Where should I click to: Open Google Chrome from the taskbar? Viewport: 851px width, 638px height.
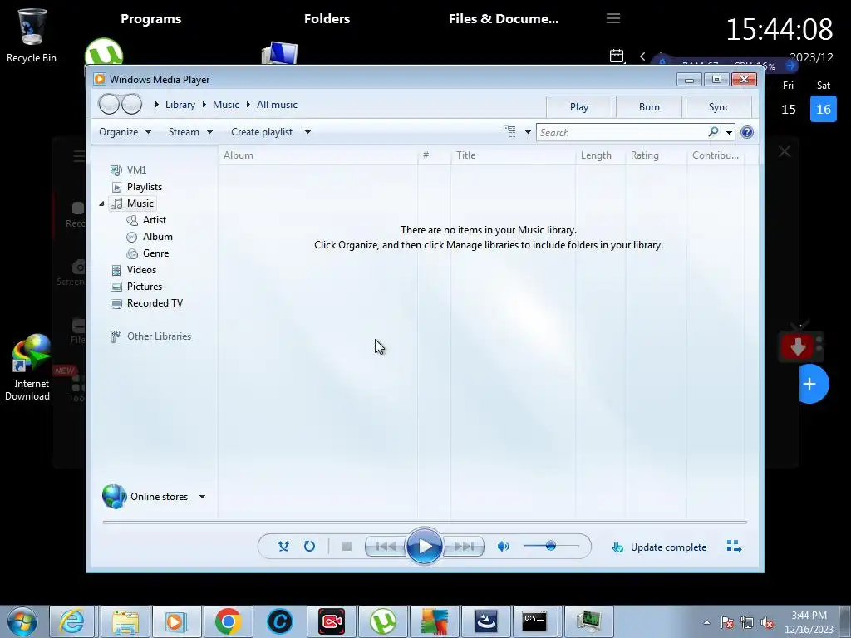(x=228, y=621)
